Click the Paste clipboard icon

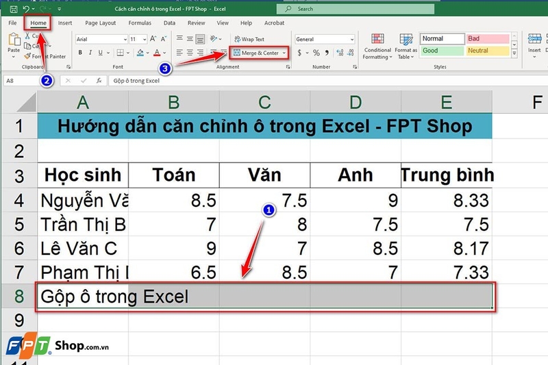point(14,39)
